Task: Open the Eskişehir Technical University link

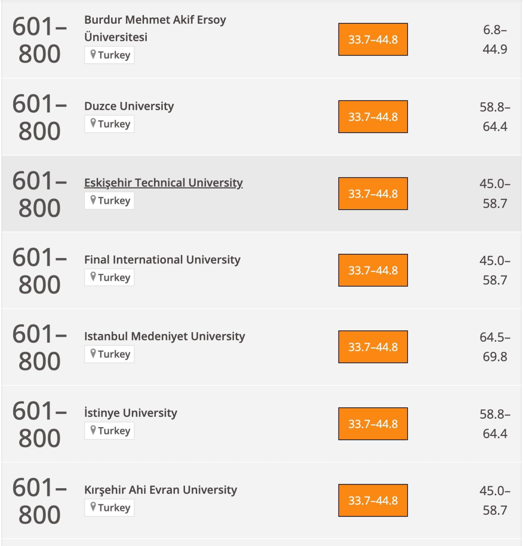Action: coord(163,183)
